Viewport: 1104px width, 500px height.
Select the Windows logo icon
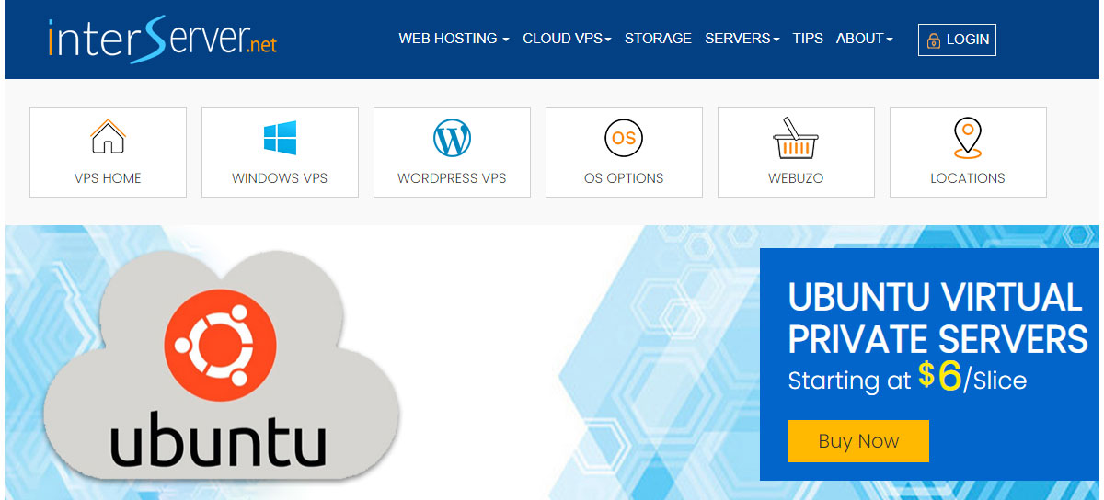280,138
